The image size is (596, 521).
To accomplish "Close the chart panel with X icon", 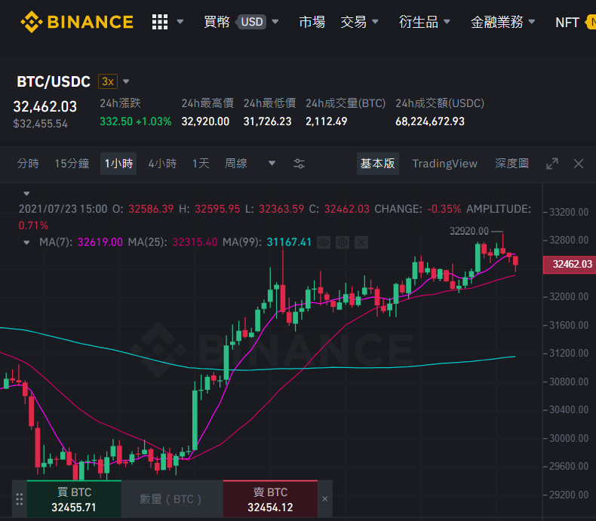I will [579, 164].
